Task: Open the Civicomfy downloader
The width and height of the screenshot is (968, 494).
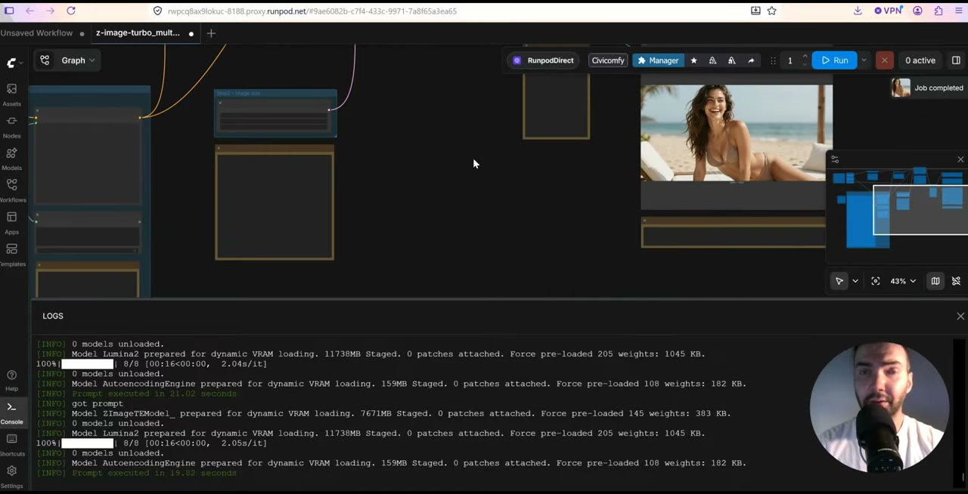Action: point(608,60)
